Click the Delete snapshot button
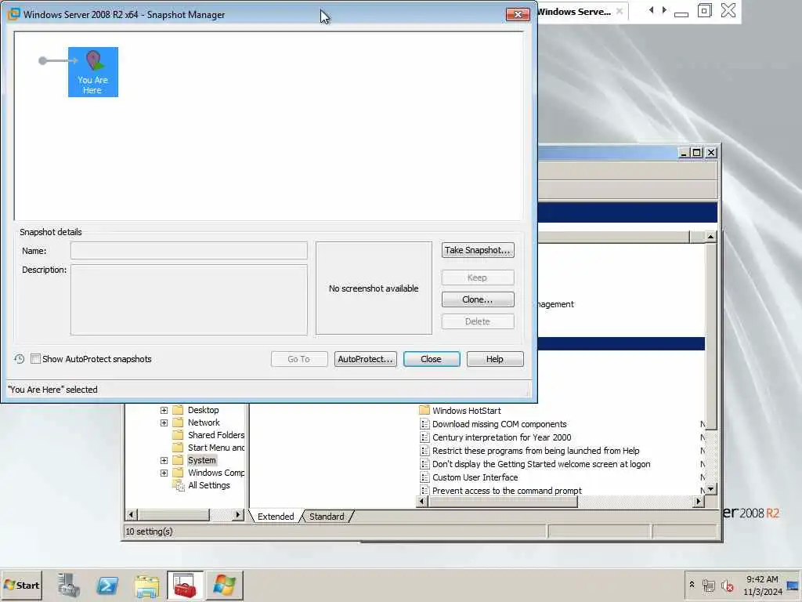This screenshot has width=802, height=602. pos(478,321)
